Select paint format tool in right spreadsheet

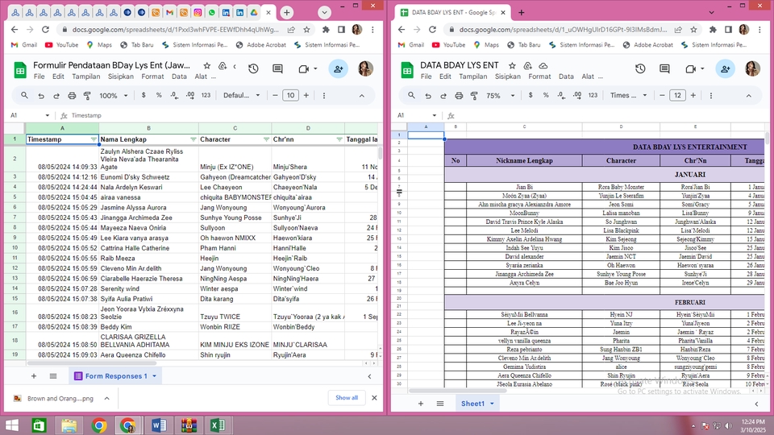[x=474, y=96]
